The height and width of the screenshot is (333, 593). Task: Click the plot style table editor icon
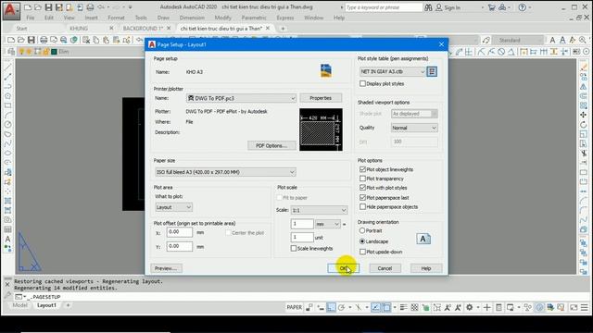coord(432,71)
